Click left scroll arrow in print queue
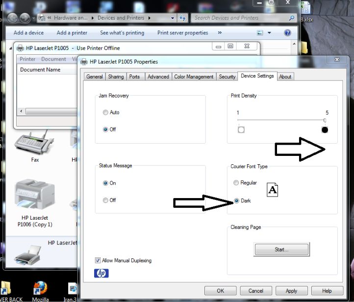The image size is (354, 302). pyautogui.click(x=21, y=111)
